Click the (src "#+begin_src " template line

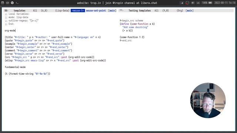[49, 57]
